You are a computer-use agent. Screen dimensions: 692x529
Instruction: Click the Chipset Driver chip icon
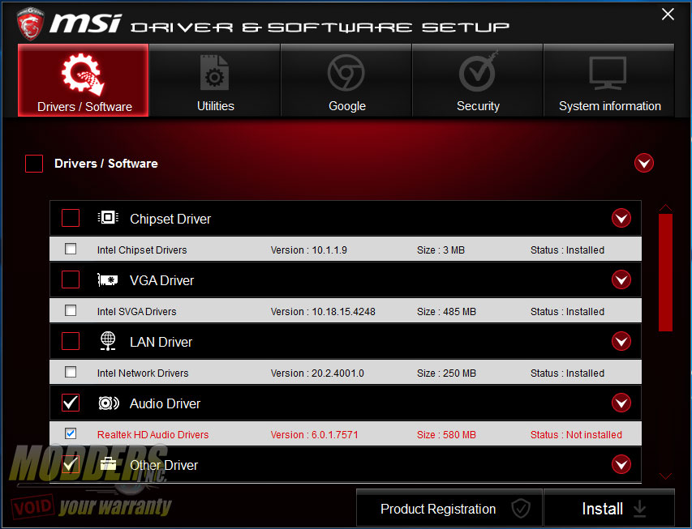(108, 217)
